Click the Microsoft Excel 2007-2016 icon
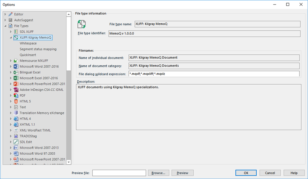This screenshot has width=308, height=179. [x=16, y=78]
